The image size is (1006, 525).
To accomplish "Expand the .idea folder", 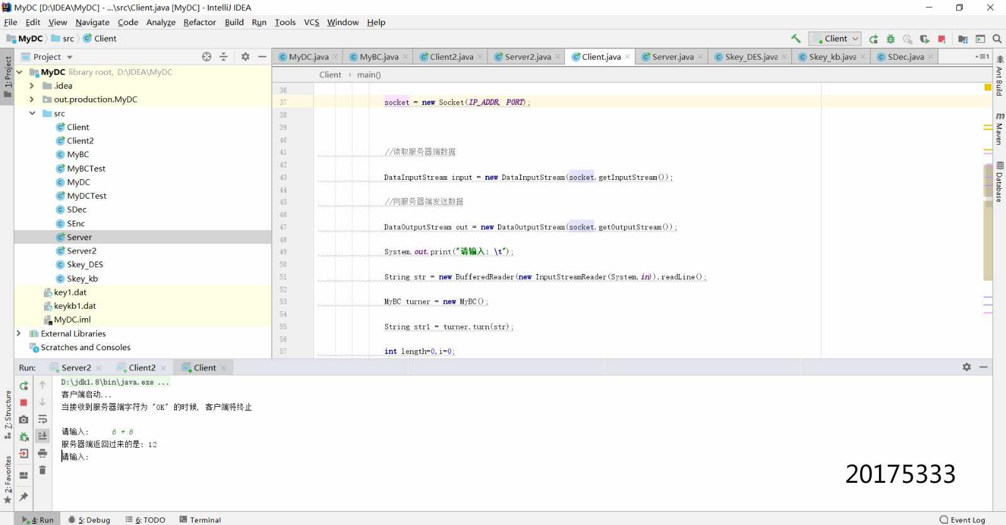I will coord(31,86).
